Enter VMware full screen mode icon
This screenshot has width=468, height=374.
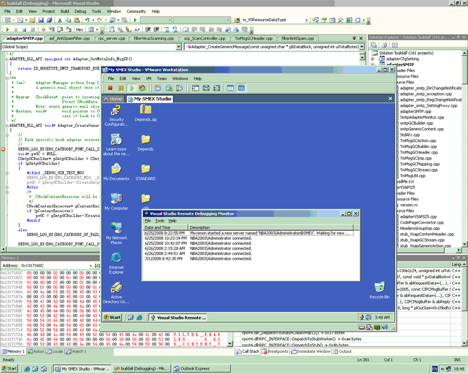(206, 88)
